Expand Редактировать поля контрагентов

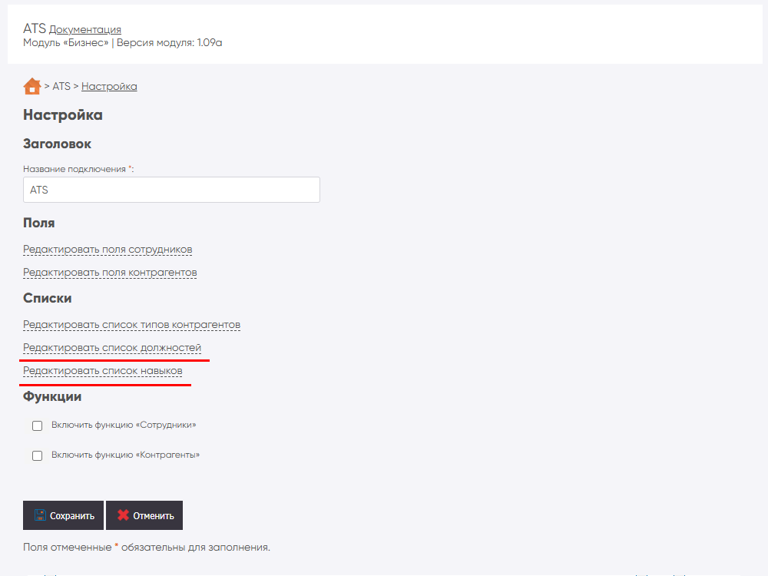[110, 273]
